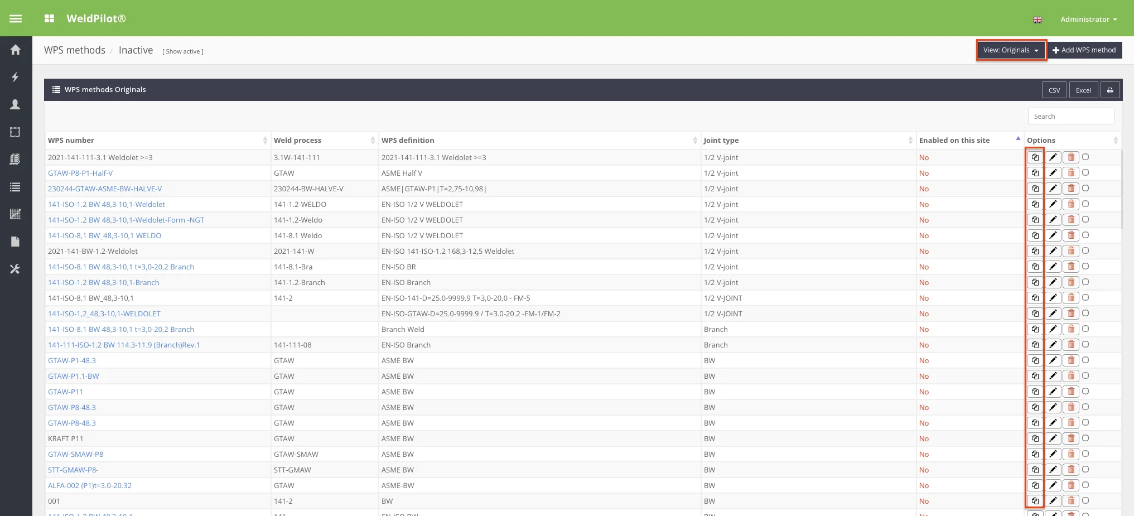The image size is (1134, 516).
Task: Copy the GTAW-P8-P1-Half-V method
Action: point(1035,173)
